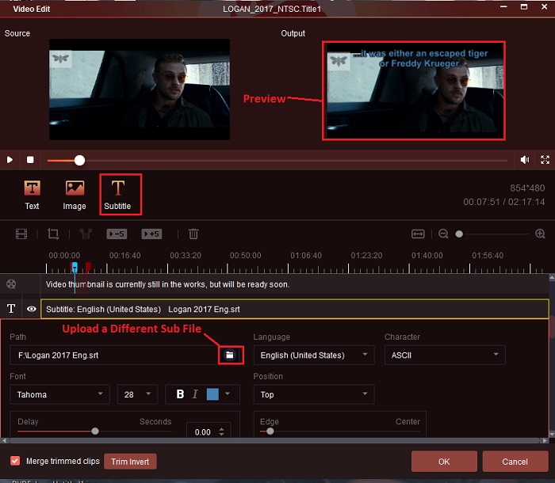Click the Cancel button
This screenshot has width=555, height=483.
point(515,462)
